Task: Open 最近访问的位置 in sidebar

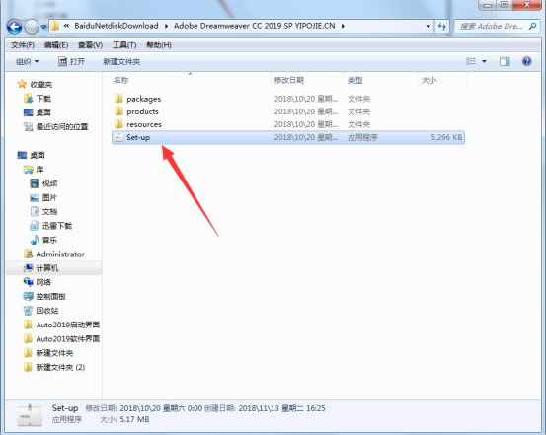Action: click(55, 126)
